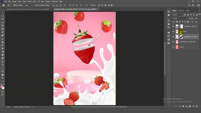Select the Brush tool

3,39
